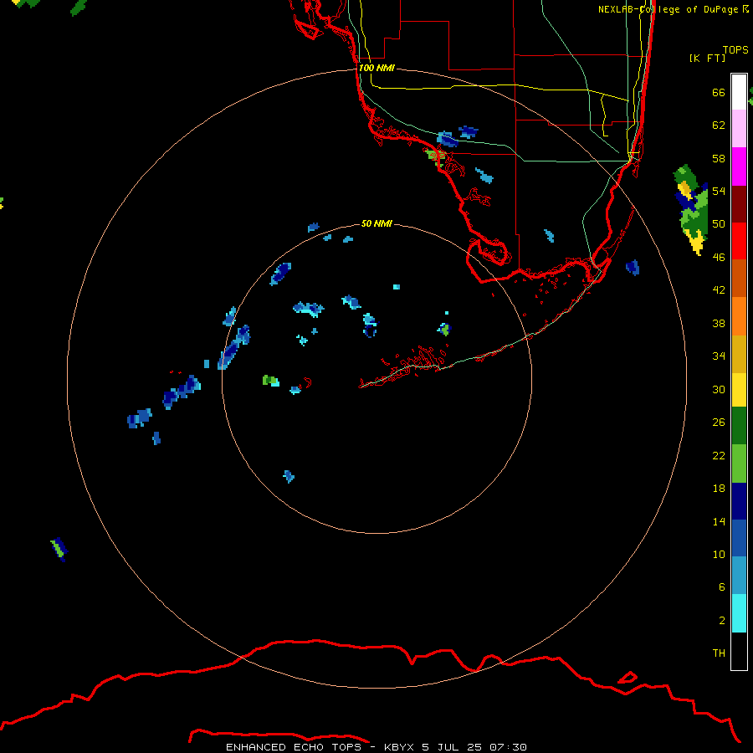Select the cyan legend swatch
The height and width of the screenshot is (753, 753).
(x=739, y=613)
